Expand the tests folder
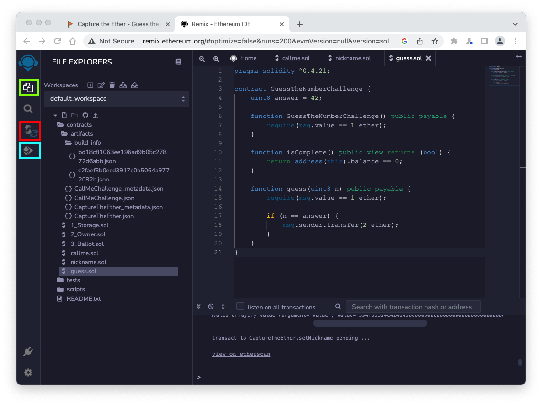The width and height of the screenshot is (542, 405). click(x=73, y=280)
